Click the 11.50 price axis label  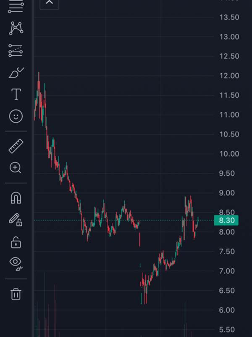229,95
